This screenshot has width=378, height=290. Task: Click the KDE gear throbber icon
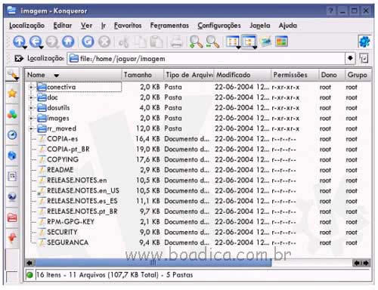click(x=364, y=42)
